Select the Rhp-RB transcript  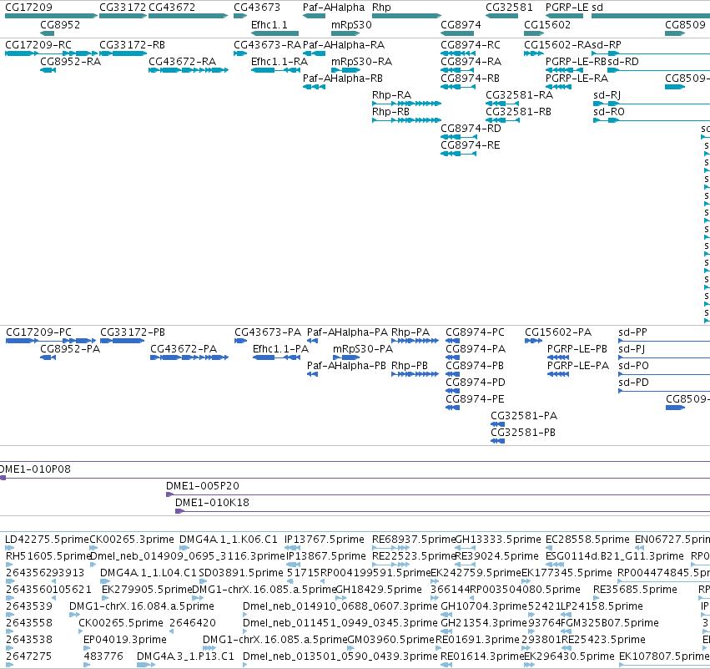pos(406,120)
